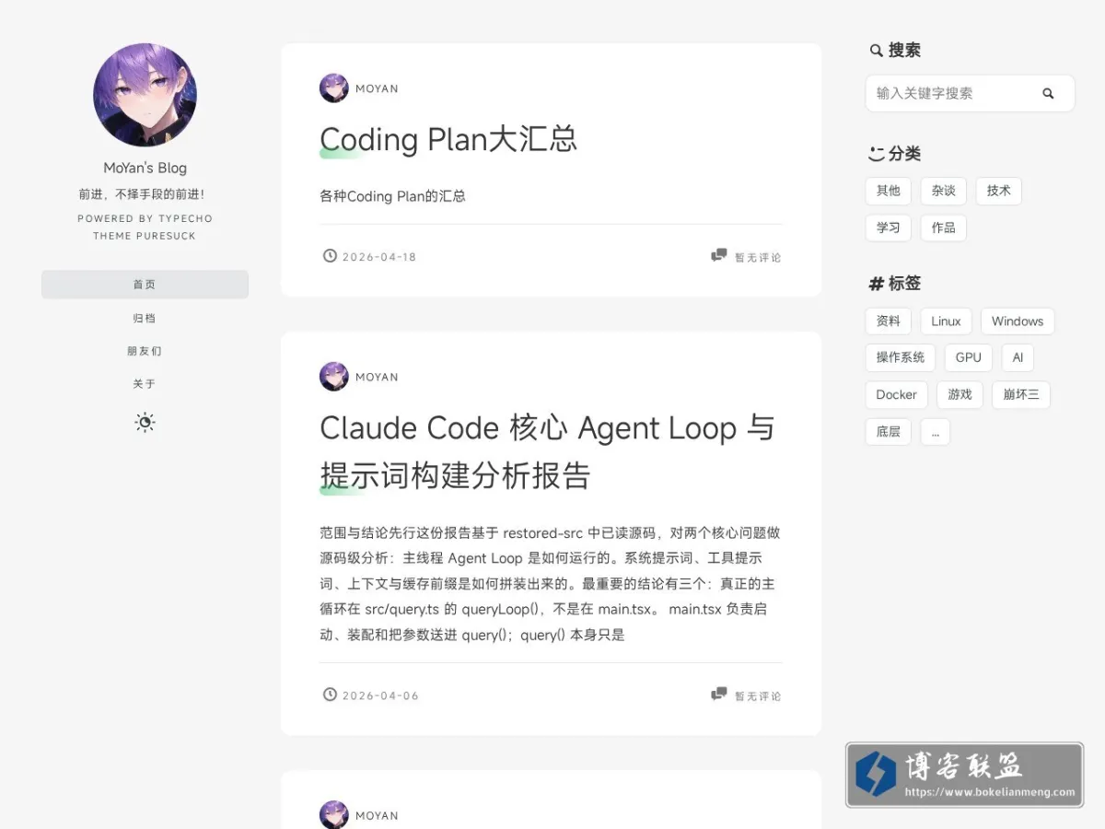1105x829 pixels.
Task: Click the date 2026-04-18
Action: (x=379, y=257)
